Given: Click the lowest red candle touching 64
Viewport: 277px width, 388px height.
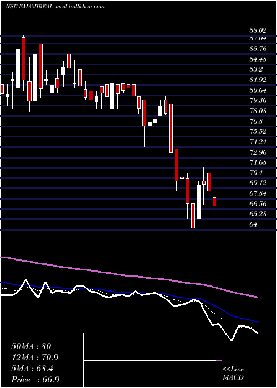Looking at the screenshot, I should point(193,216).
